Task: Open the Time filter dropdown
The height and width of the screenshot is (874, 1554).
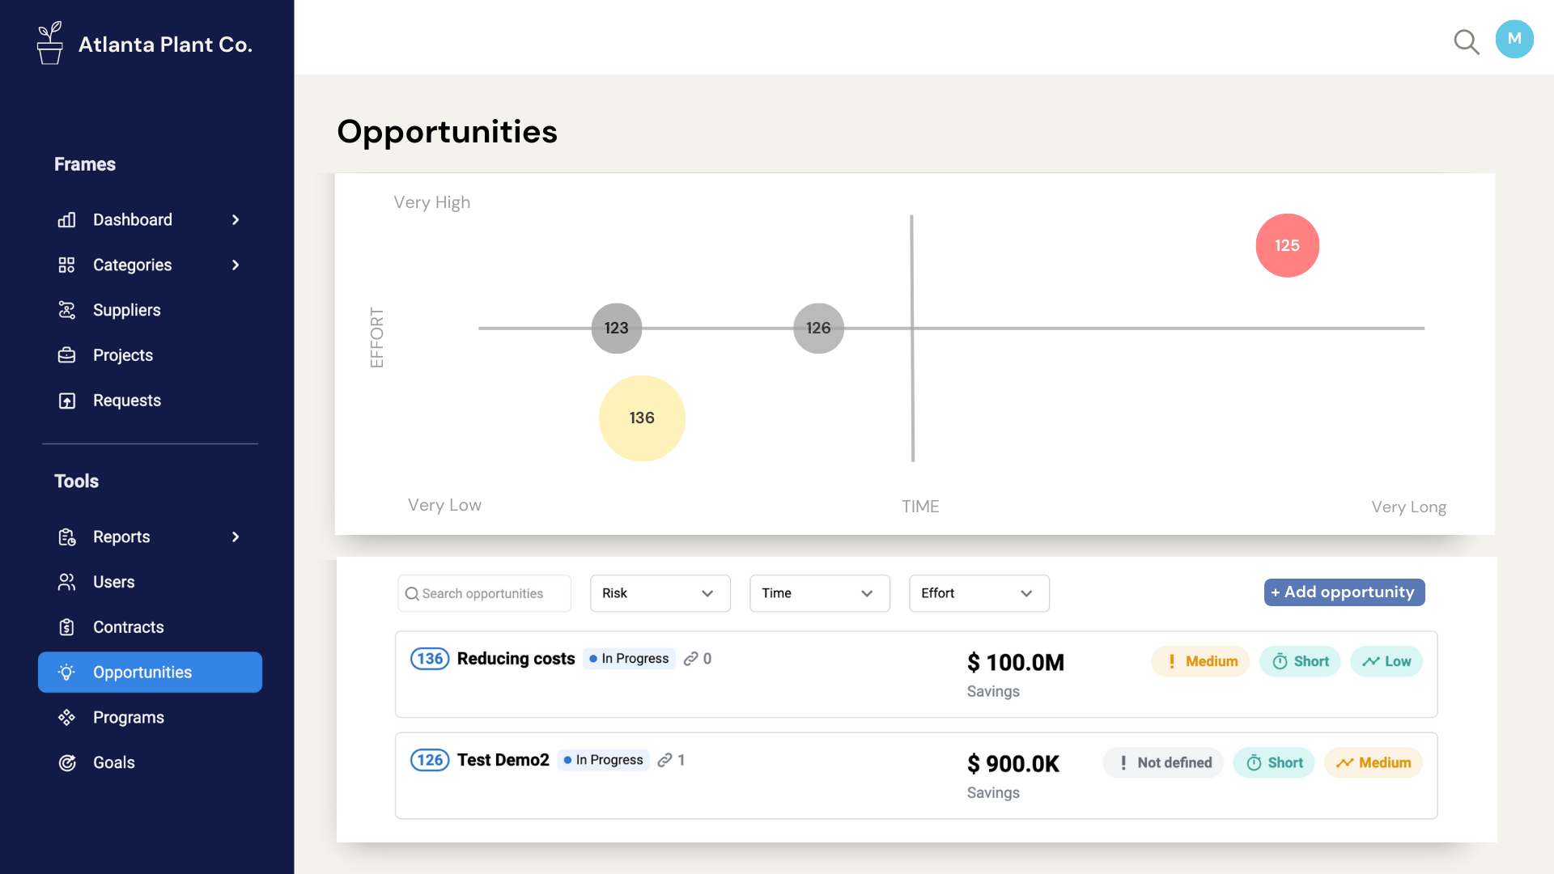Action: (819, 593)
